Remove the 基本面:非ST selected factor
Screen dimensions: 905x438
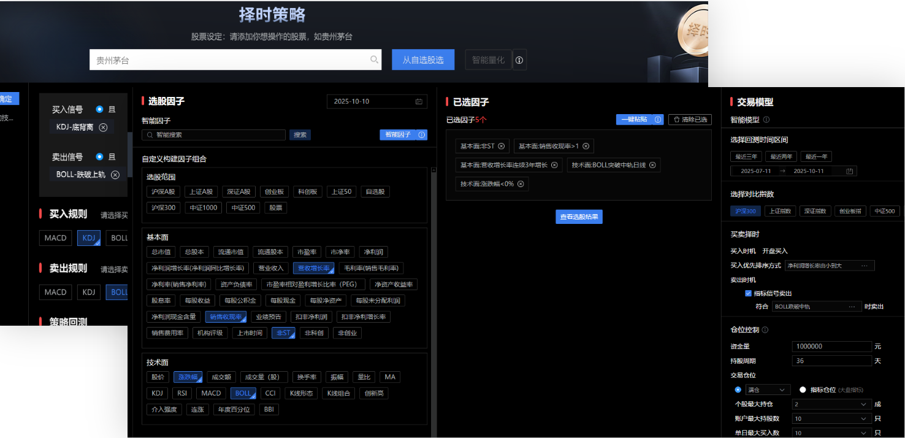coord(501,146)
